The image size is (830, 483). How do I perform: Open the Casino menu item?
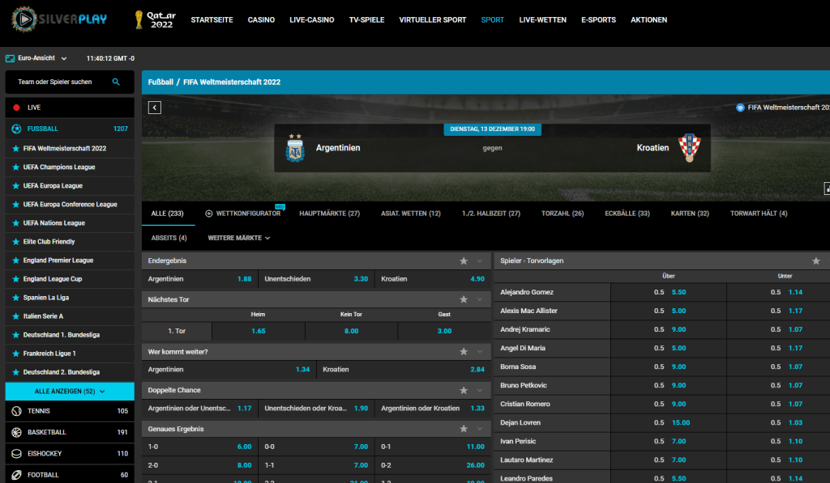coord(261,20)
